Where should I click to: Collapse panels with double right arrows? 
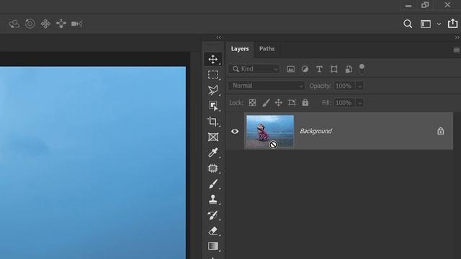pyautogui.click(x=457, y=37)
